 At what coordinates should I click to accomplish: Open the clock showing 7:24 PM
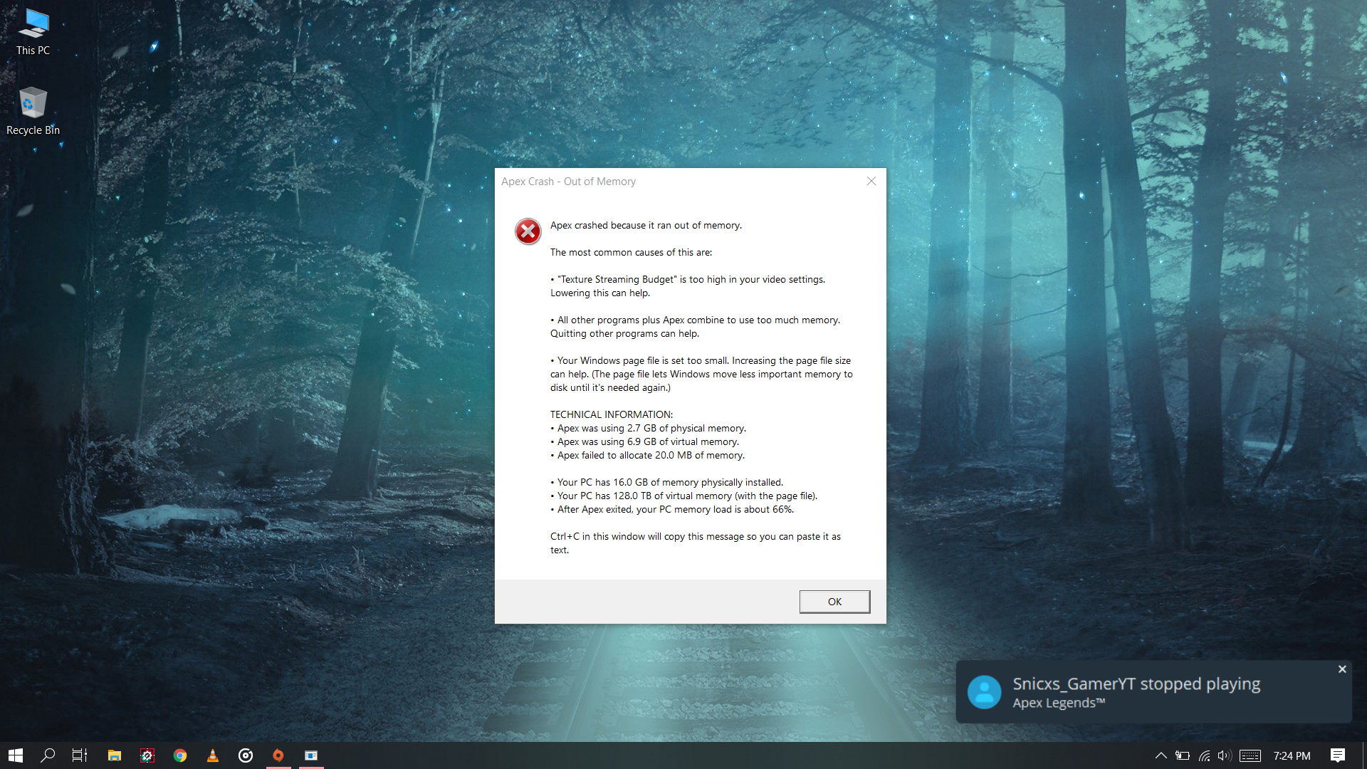coord(1292,755)
